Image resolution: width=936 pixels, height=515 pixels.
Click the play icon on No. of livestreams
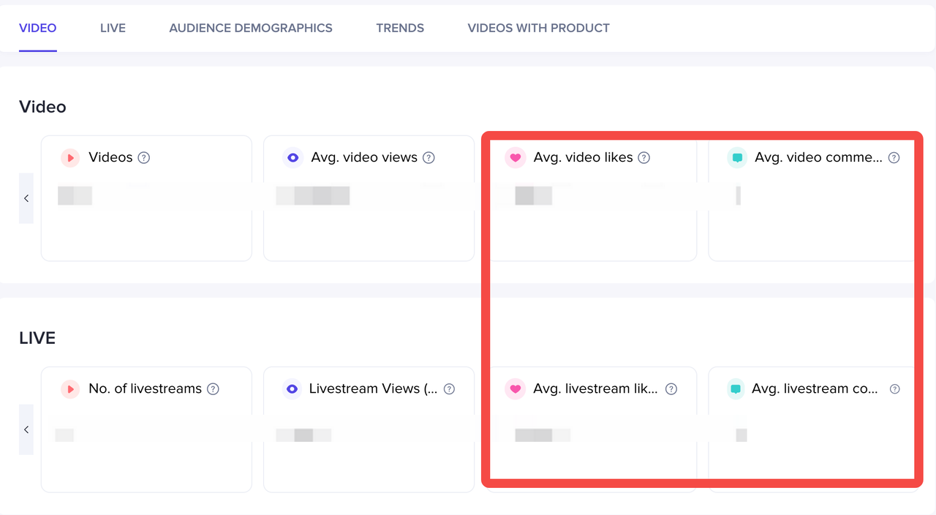tap(70, 389)
